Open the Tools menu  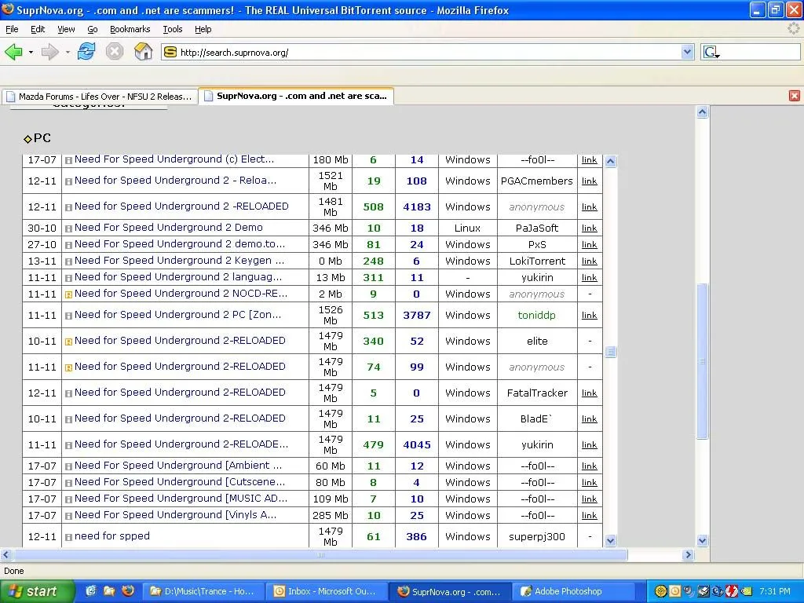[172, 29]
